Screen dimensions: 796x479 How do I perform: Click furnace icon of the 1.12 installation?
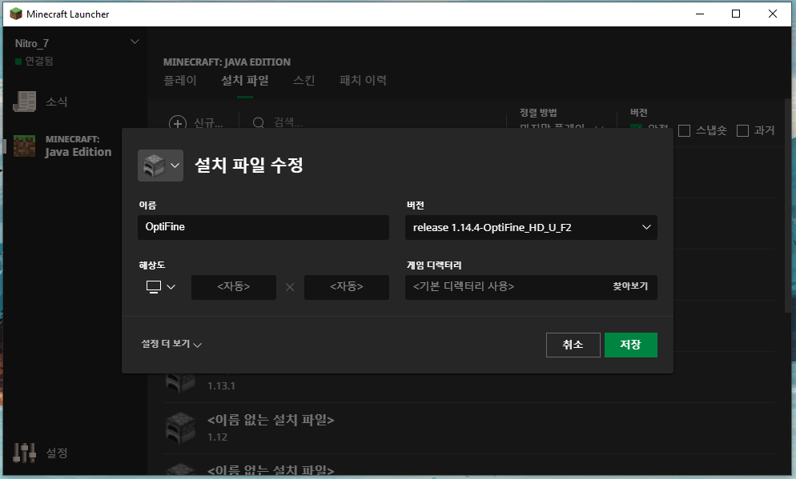(181, 429)
